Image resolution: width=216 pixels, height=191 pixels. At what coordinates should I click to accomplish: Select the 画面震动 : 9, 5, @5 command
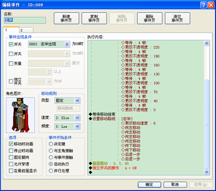109,163
